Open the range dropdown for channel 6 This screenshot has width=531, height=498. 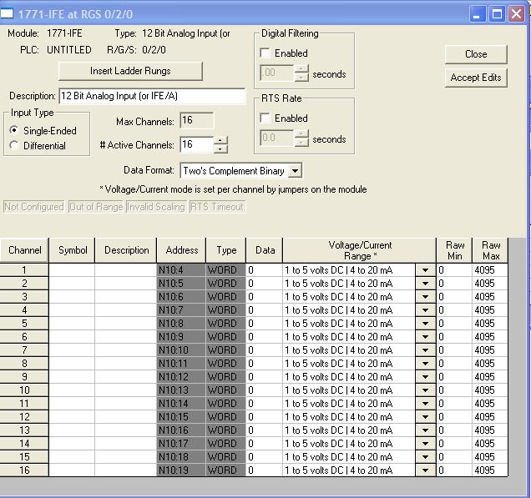[425, 337]
